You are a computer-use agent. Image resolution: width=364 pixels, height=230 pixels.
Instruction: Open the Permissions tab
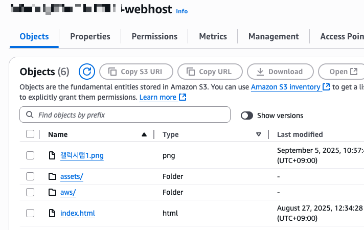154,36
